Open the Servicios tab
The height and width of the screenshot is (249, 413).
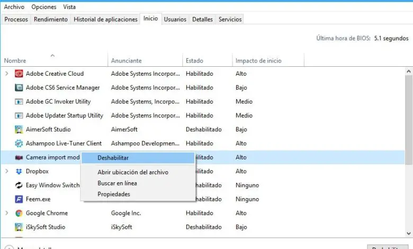tap(230, 20)
